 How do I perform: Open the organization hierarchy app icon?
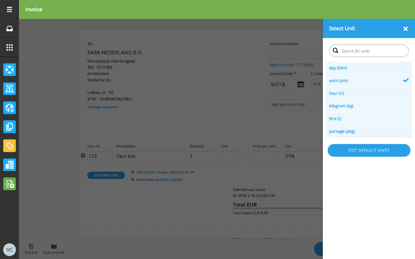(x=10, y=89)
